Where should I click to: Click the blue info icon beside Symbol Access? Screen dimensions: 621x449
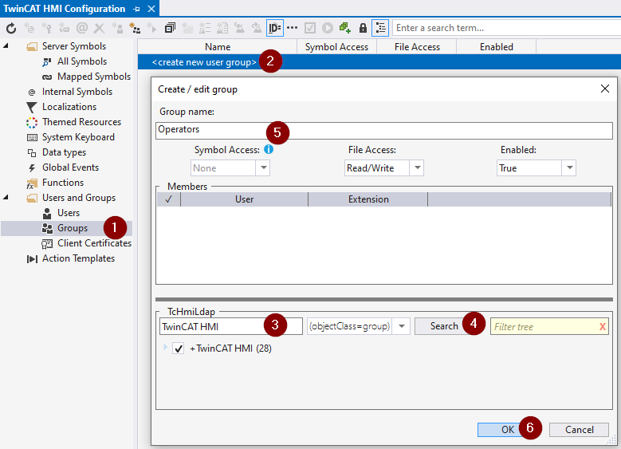point(269,149)
